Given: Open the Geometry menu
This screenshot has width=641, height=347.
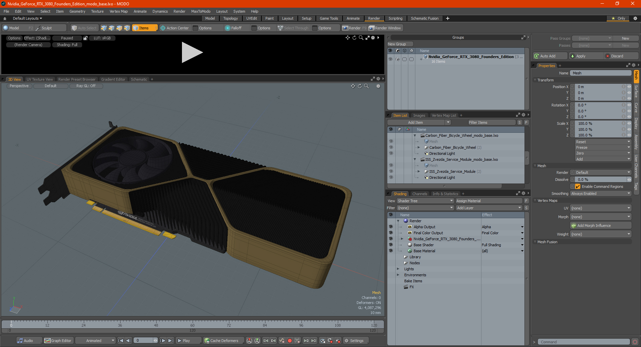Looking at the screenshot, I should click(77, 11).
